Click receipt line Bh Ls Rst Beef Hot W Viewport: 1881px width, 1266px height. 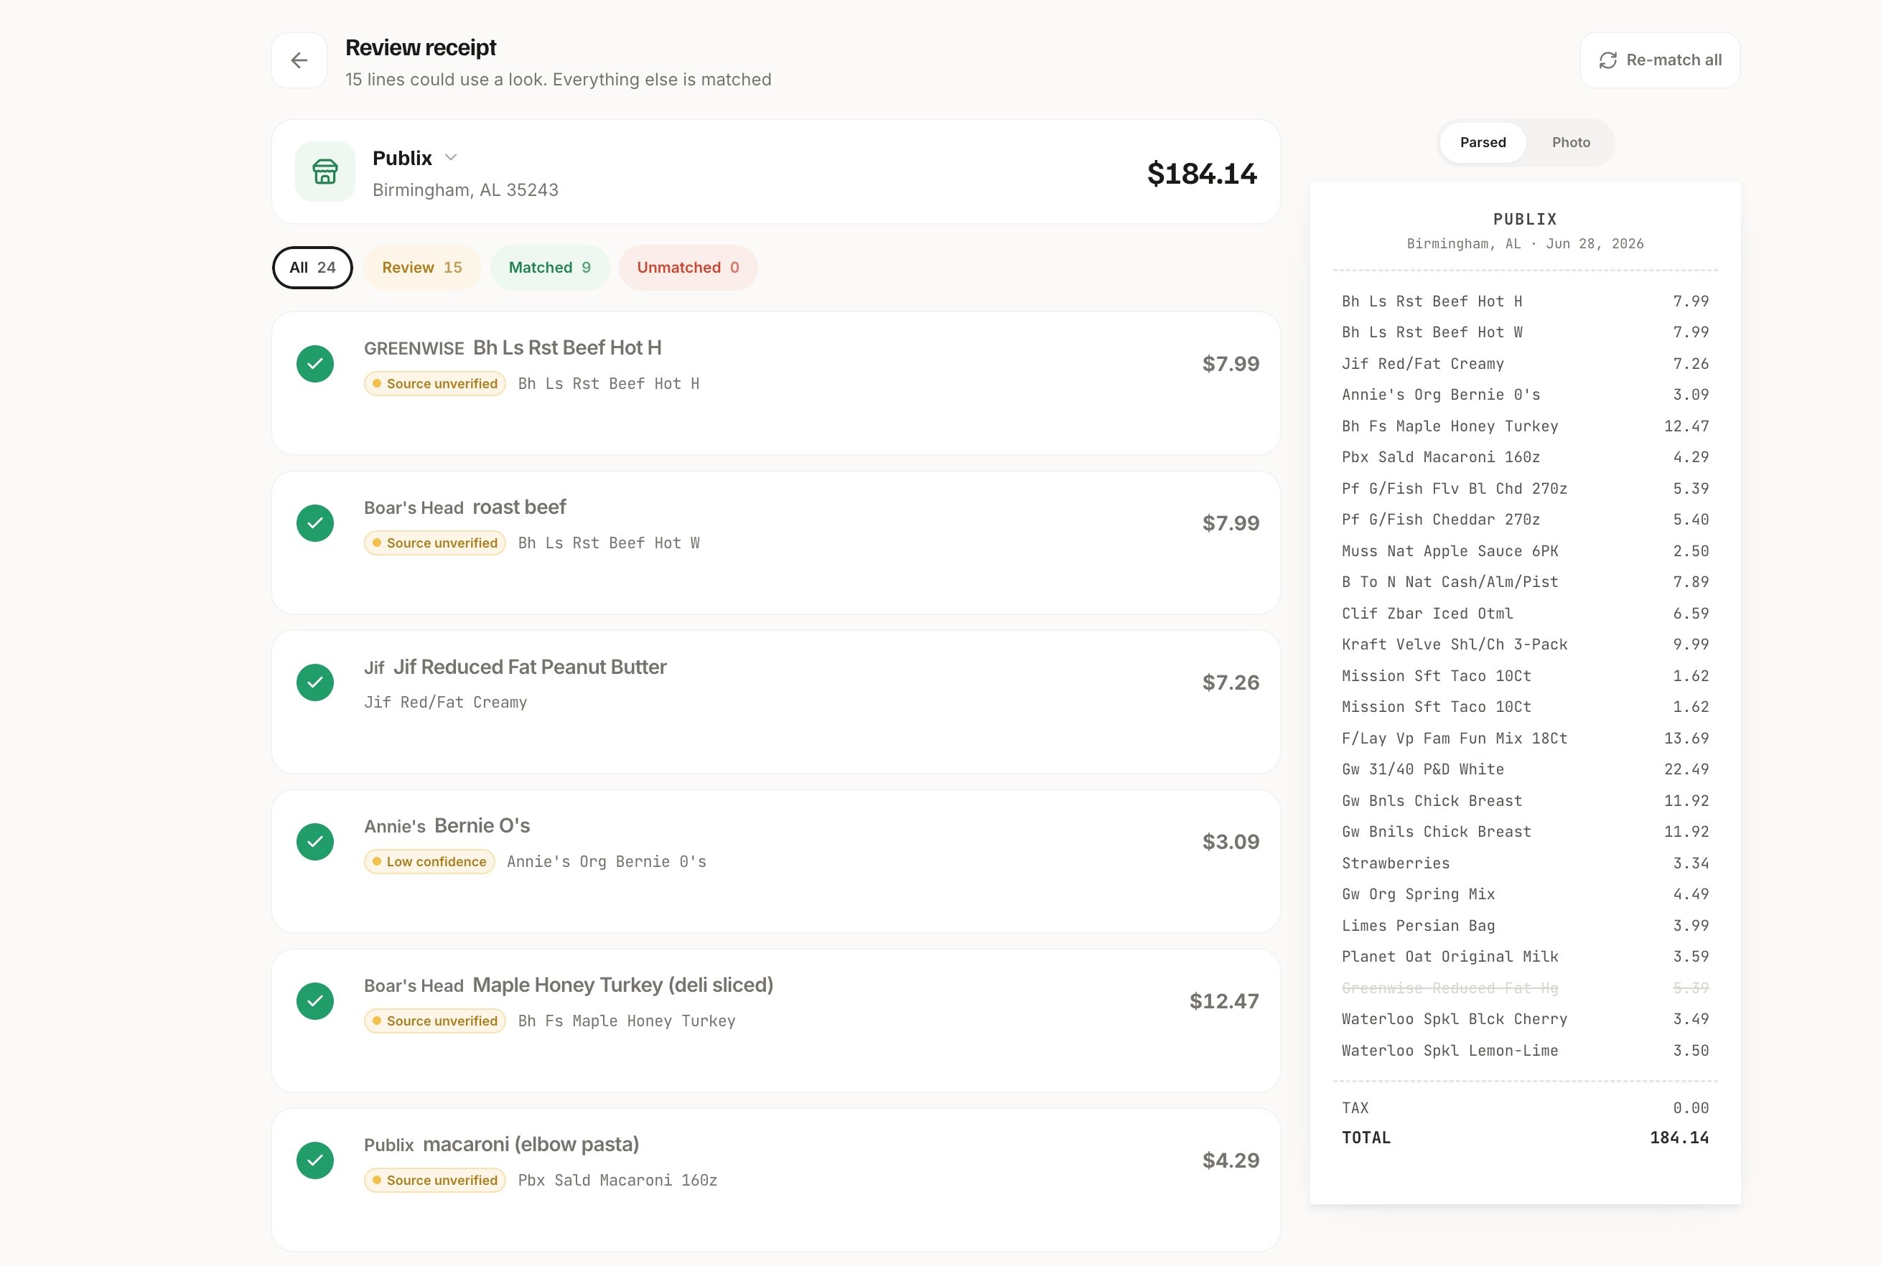click(1524, 333)
